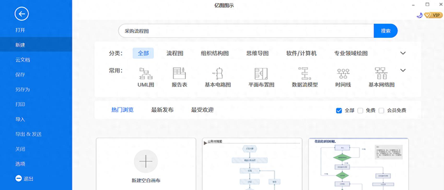Select the 组织结构图 category
444x190 pixels.
pyautogui.click(x=215, y=53)
